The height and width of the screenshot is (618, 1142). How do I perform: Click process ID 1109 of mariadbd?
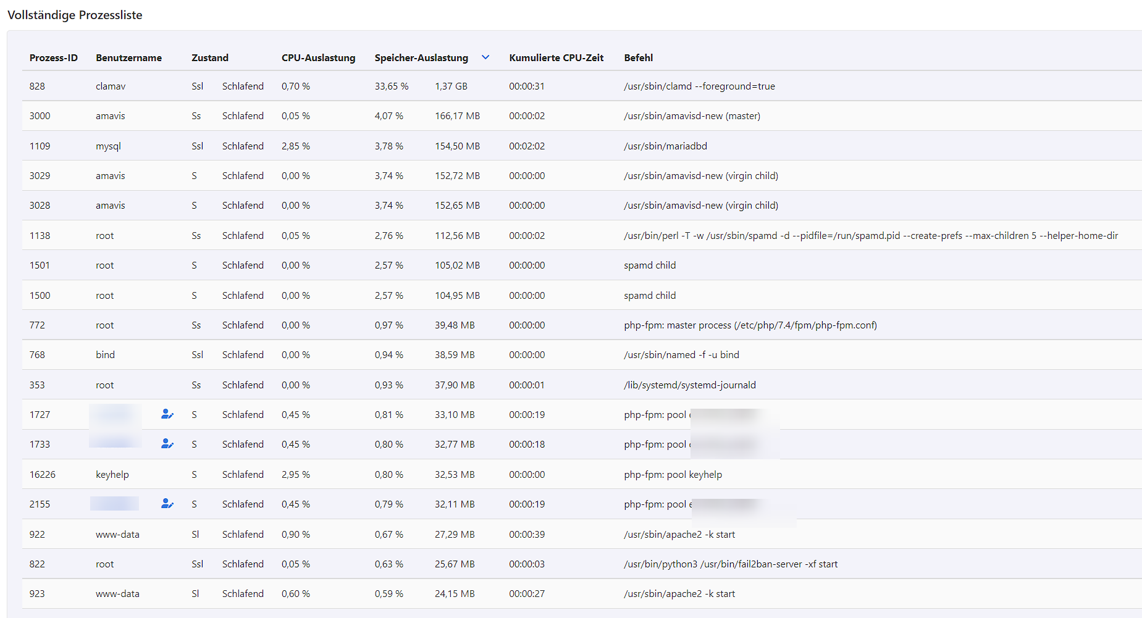pos(40,146)
